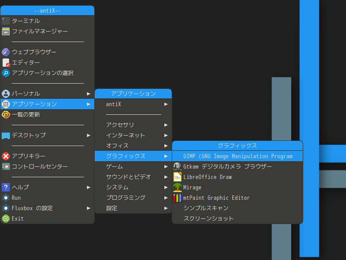Click the 一覧の更新 menu entry
346x260 pixels.
click(x=47, y=114)
